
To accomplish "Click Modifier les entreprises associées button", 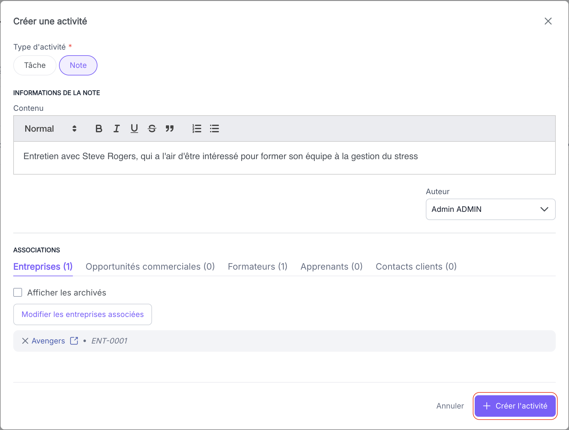I will point(83,314).
